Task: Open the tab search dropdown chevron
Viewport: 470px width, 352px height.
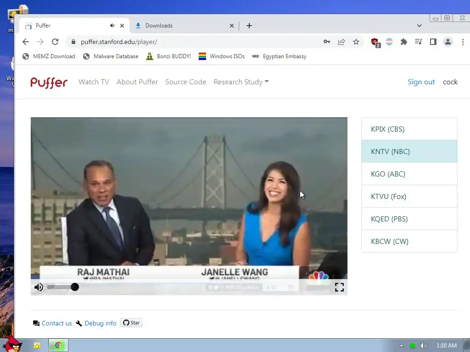Action: point(420,26)
